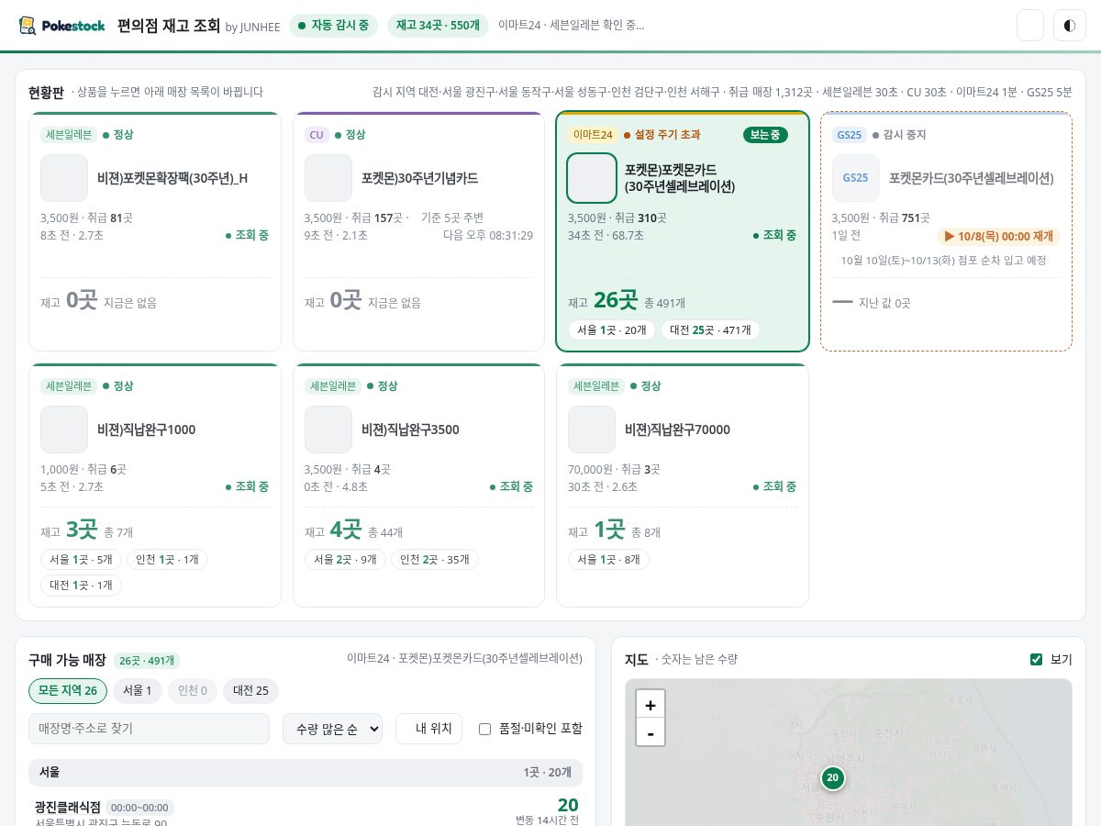Uncheck the map 보기 checkbox
This screenshot has height=826, width=1101.
tap(1037, 659)
